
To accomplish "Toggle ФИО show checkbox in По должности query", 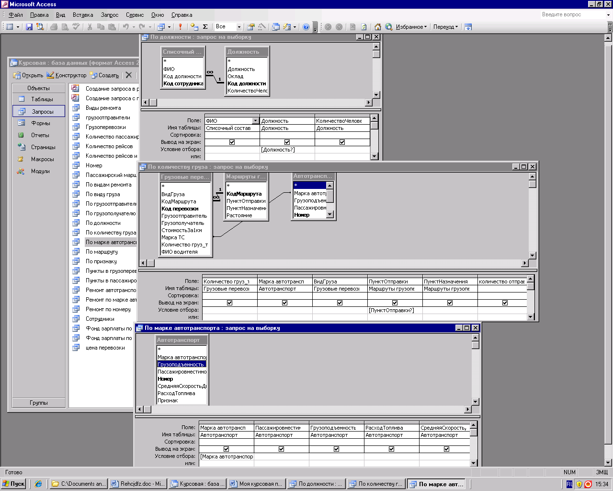I will [x=232, y=142].
